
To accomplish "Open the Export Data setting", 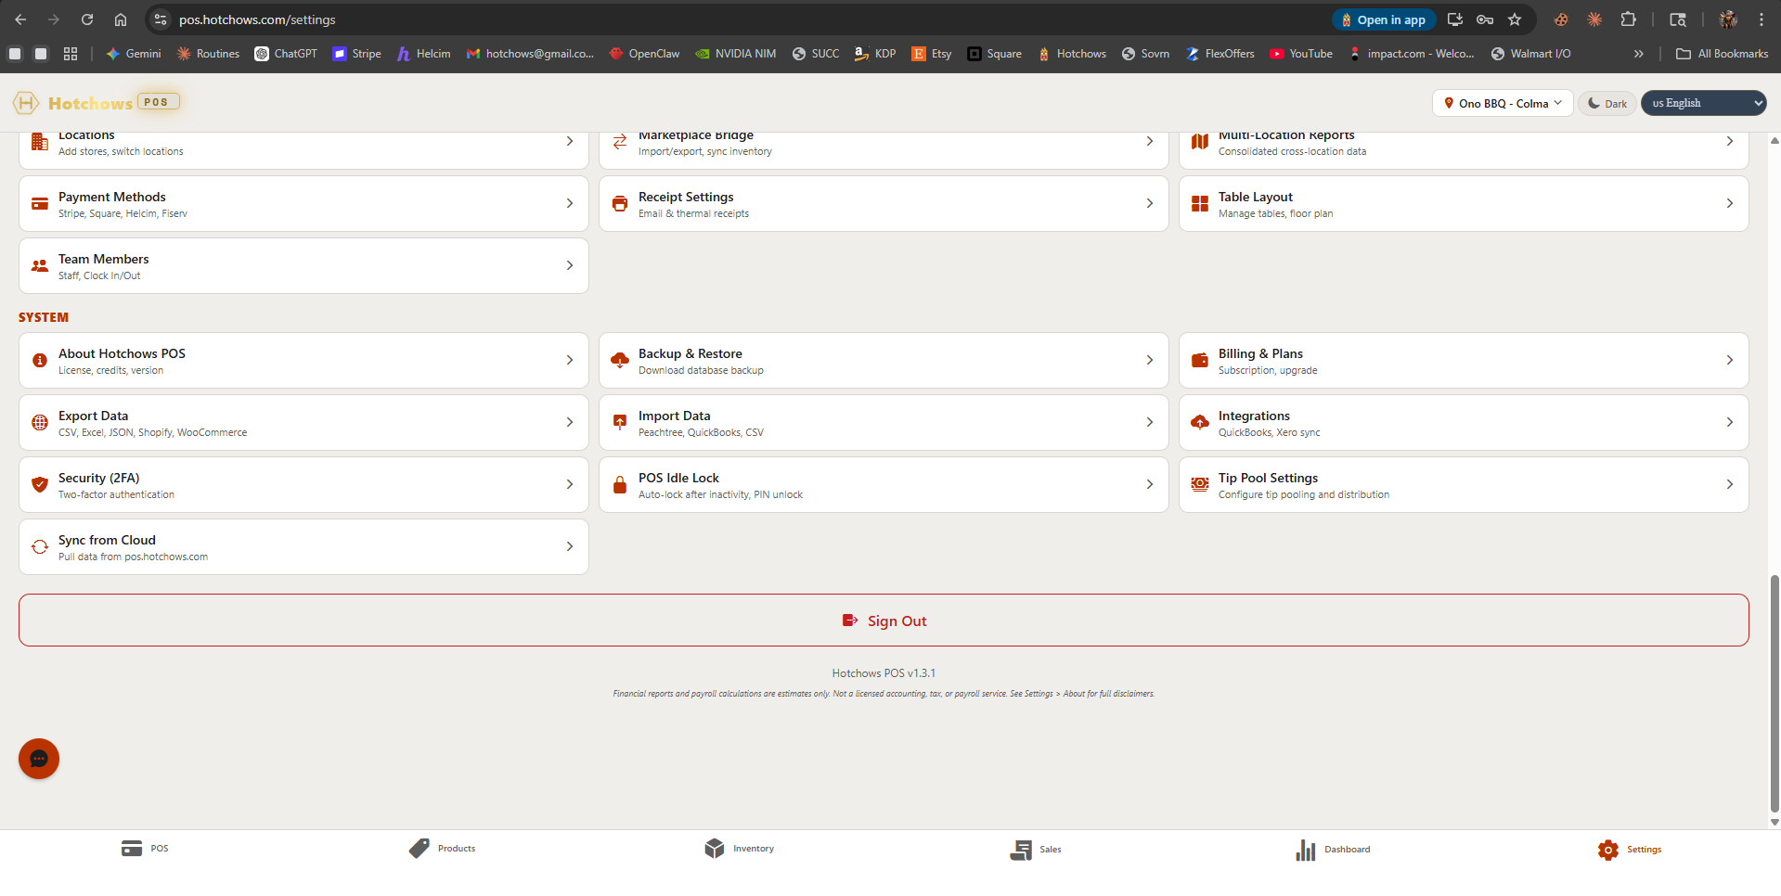I will 303,423.
